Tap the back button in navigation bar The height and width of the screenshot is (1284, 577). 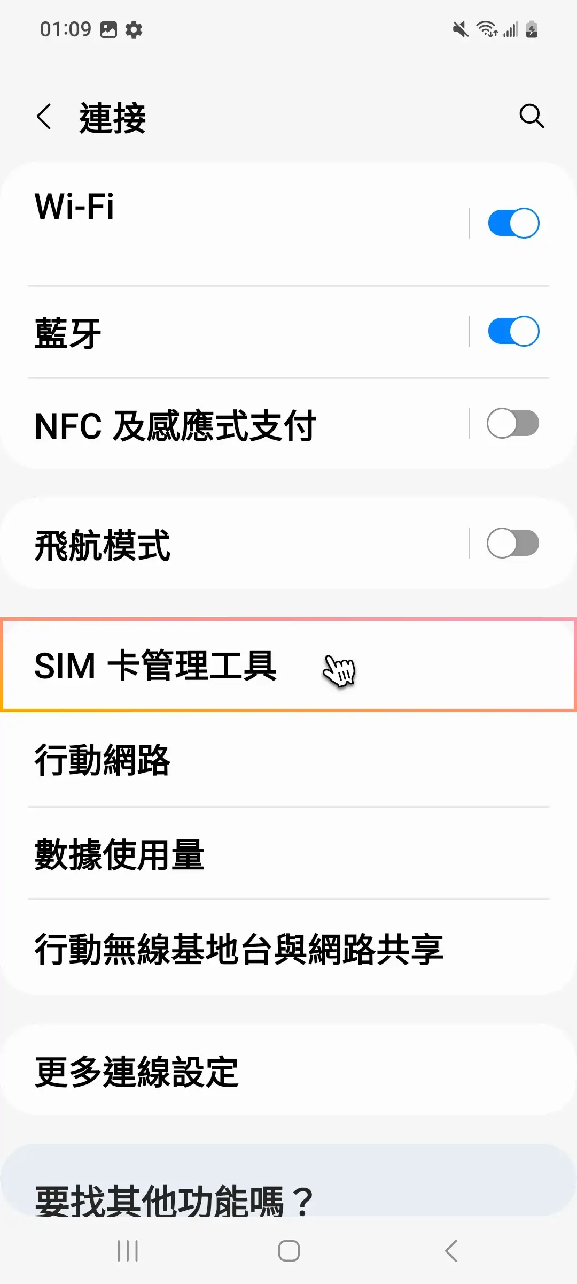point(449,1251)
